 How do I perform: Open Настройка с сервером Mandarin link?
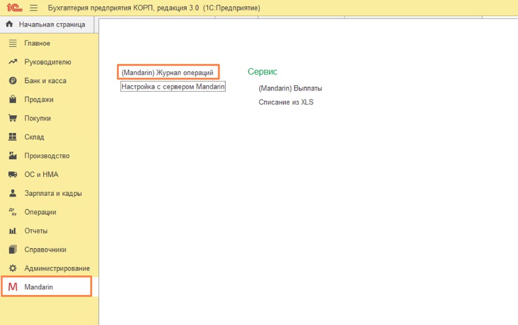173,86
